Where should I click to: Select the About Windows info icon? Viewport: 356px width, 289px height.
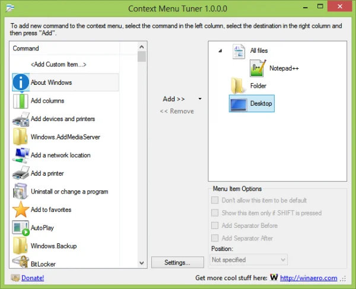point(21,82)
